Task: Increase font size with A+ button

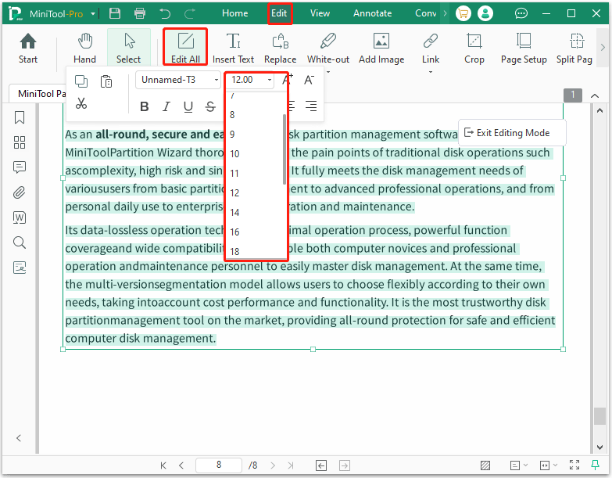Action: tap(288, 79)
